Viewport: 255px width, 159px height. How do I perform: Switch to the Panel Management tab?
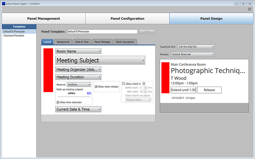coord(44,19)
